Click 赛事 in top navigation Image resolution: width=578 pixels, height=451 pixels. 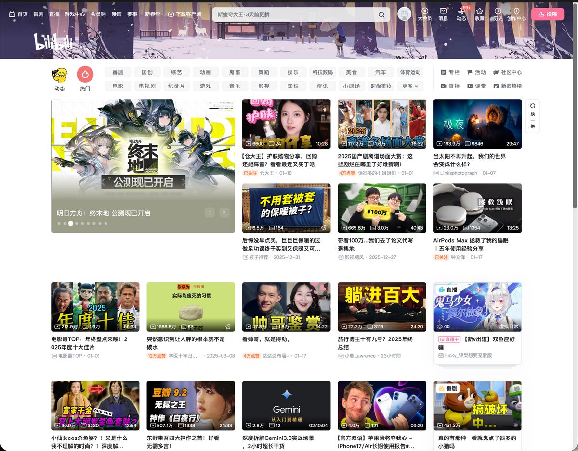click(x=132, y=14)
